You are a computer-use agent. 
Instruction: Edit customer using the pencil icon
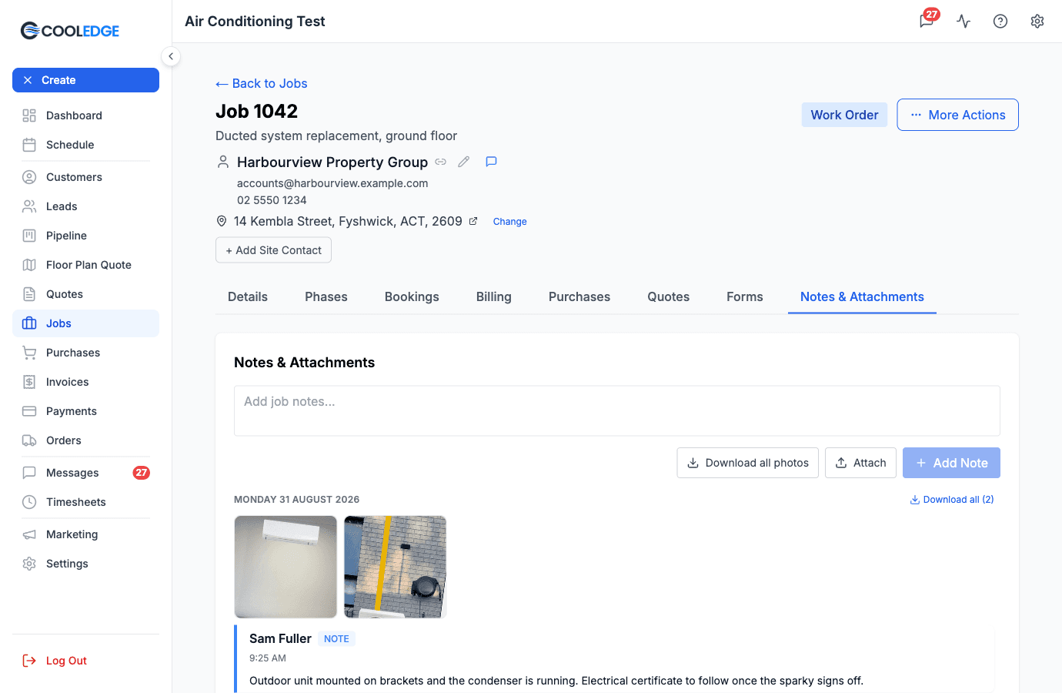point(464,162)
